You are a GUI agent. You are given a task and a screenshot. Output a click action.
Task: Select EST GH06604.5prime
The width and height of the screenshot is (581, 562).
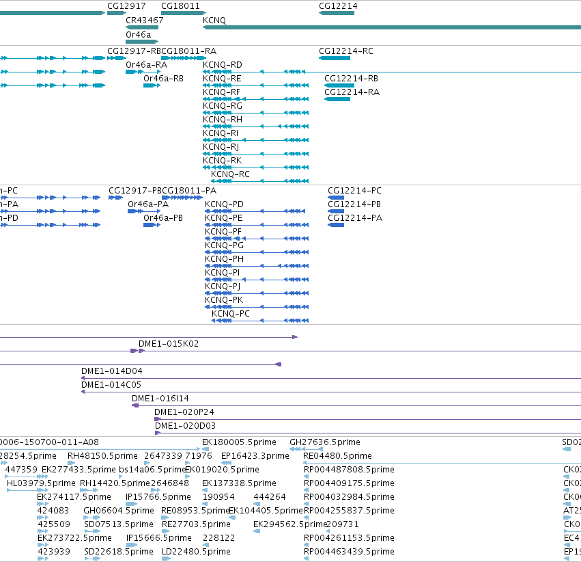tap(119, 511)
